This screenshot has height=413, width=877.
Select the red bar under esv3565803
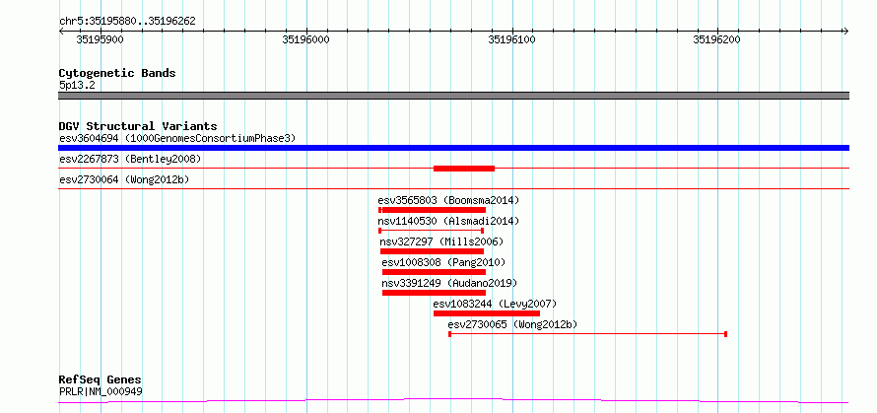(432, 210)
